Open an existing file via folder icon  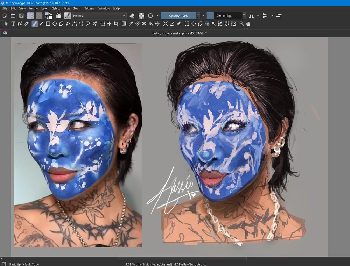pos(13,16)
